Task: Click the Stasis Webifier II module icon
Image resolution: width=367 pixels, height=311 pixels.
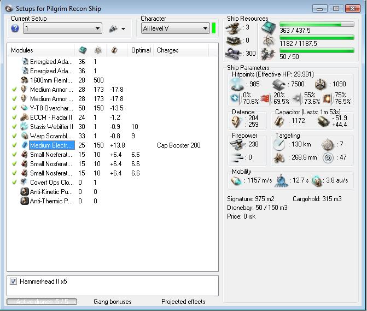Action: click(x=25, y=126)
